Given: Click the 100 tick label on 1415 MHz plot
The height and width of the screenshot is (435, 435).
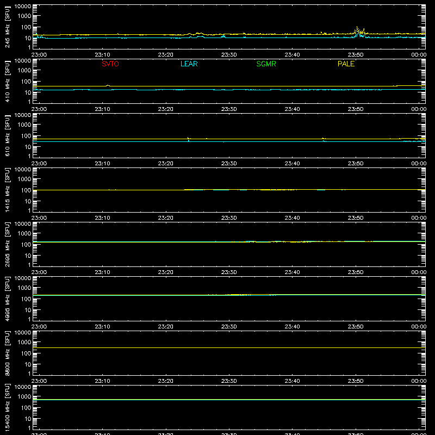Looking at the screenshot, I should coord(26,190).
